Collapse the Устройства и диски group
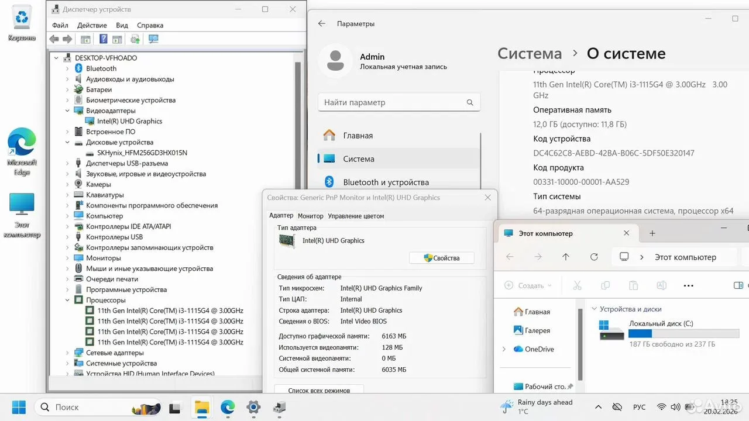The image size is (749, 421). click(x=594, y=309)
